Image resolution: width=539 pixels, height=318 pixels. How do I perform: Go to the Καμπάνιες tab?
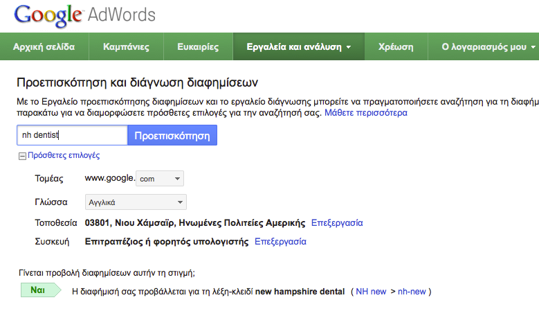click(x=126, y=47)
